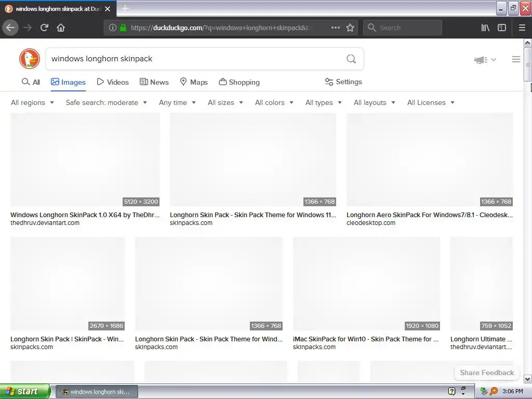Image resolution: width=532 pixels, height=399 pixels.
Task: Submit search with the magnifying glass button
Action: (351, 59)
